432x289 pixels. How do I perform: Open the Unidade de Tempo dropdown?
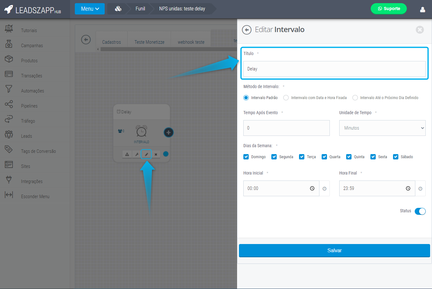coord(382,128)
